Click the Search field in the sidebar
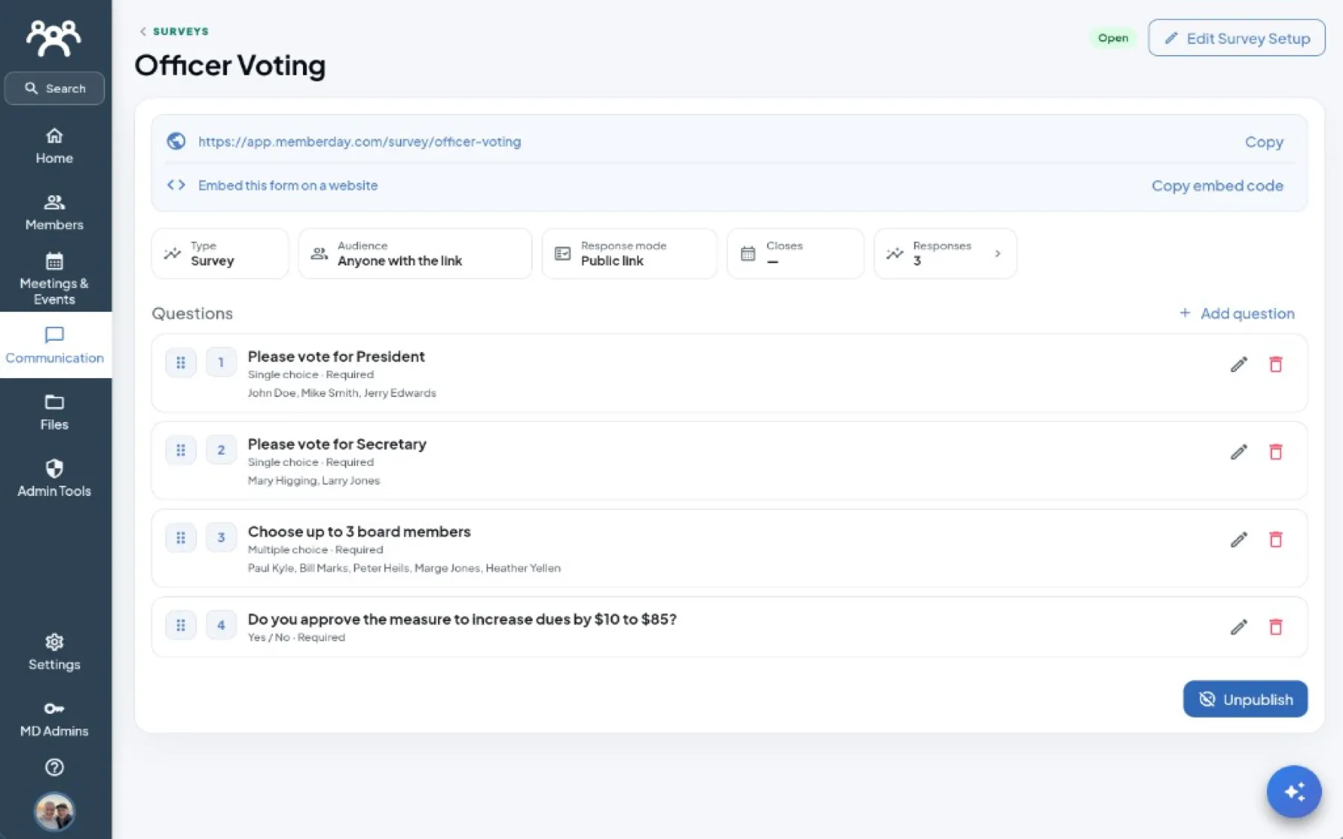 tap(54, 88)
